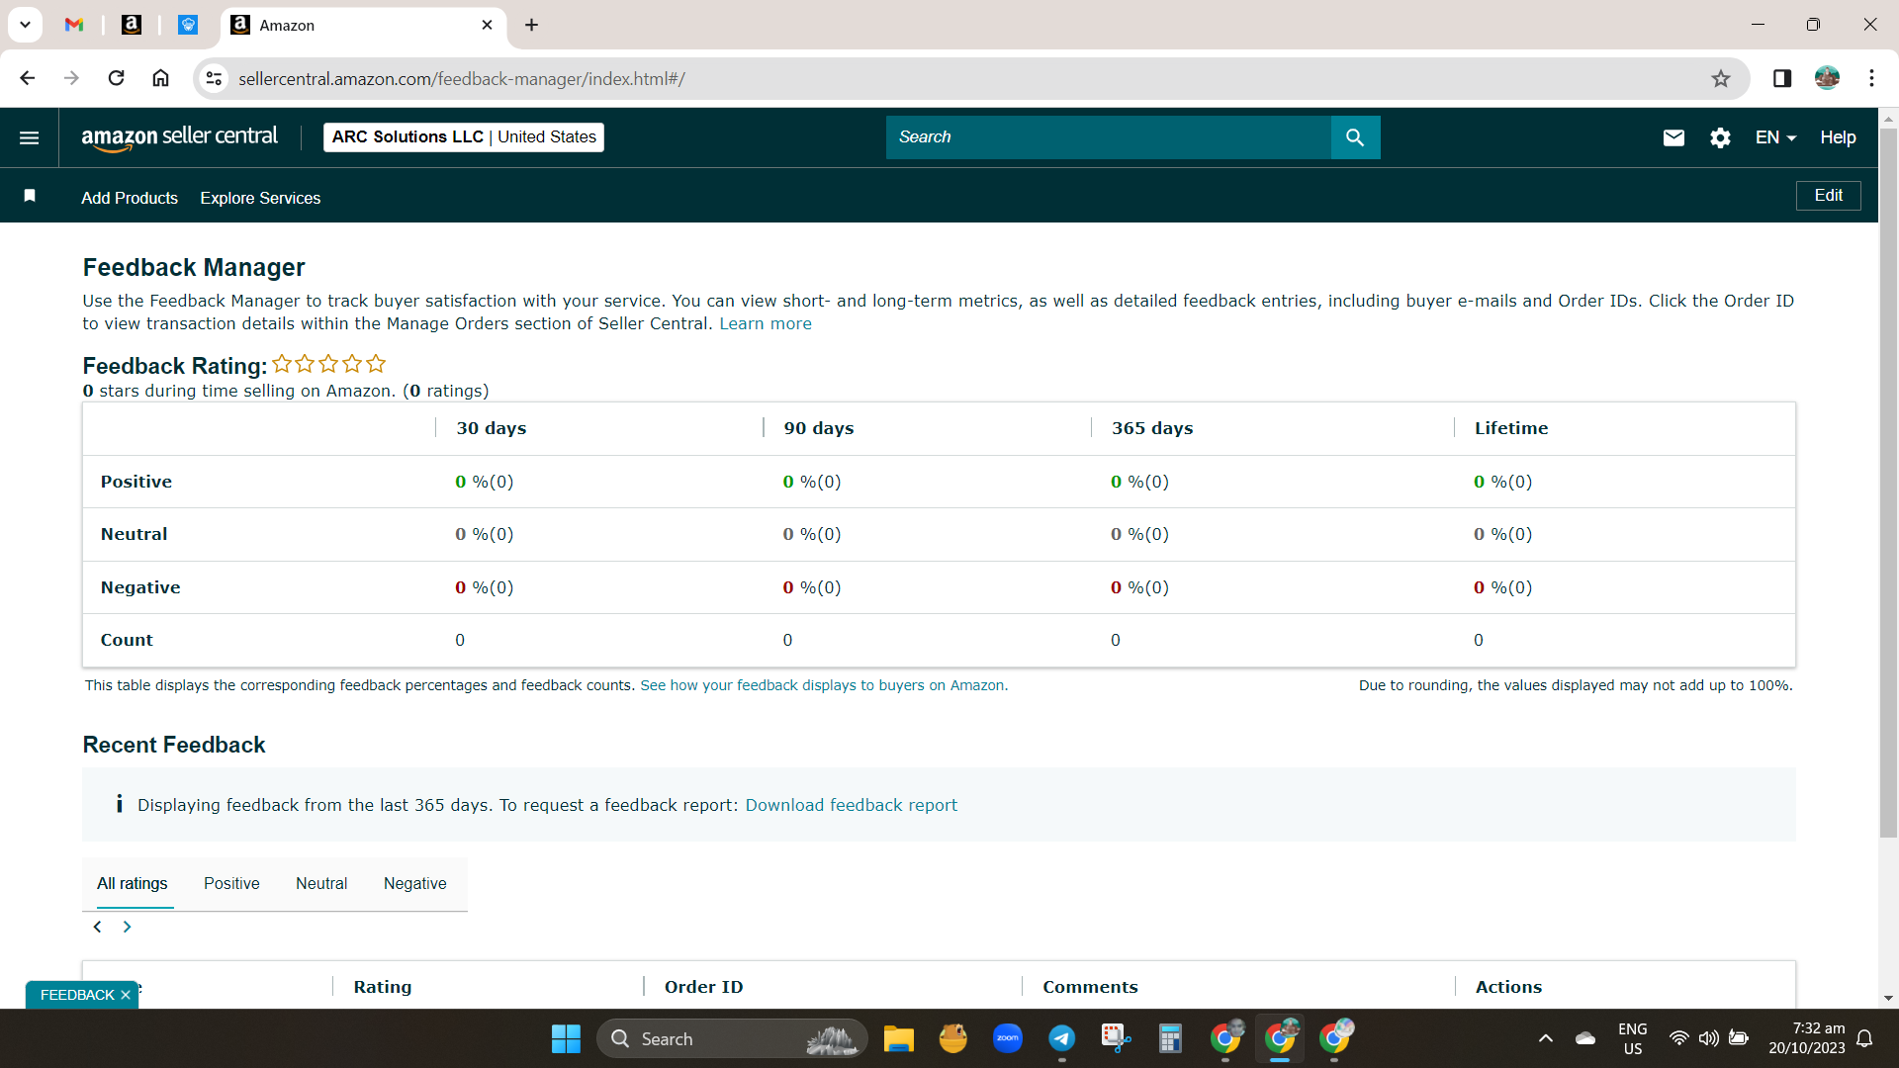This screenshot has height=1068, width=1899.
Task: Show hidden system tray icons
Action: pyautogui.click(x=1545, y=1038)
